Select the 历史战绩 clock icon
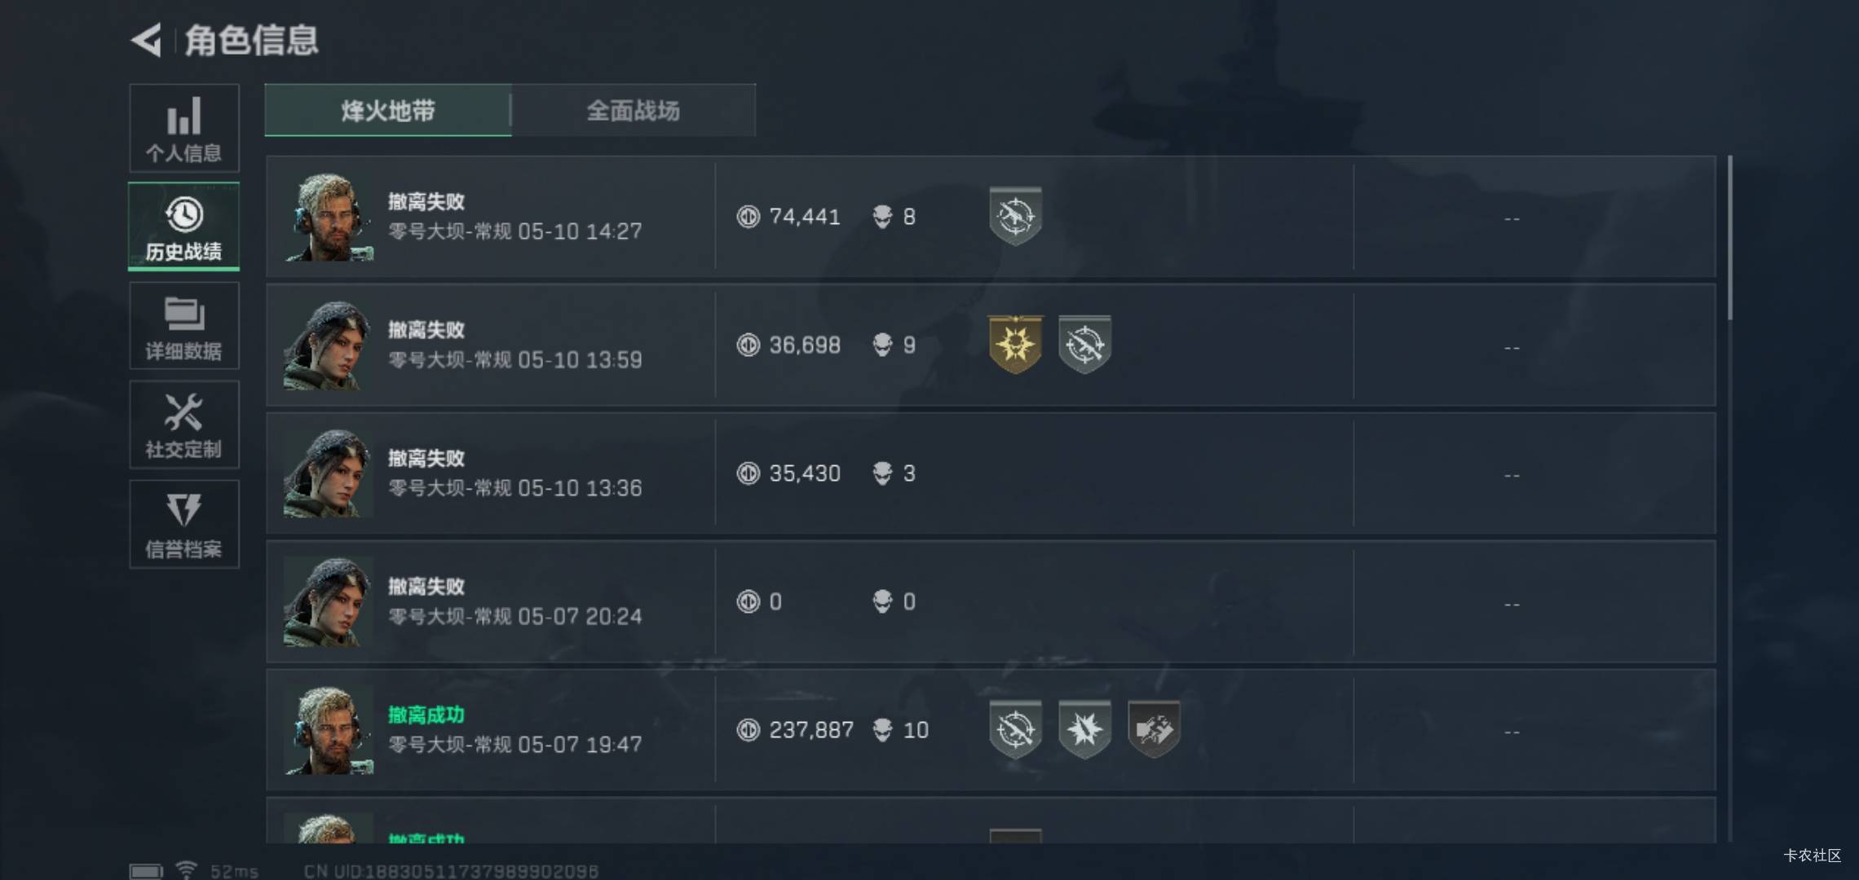The image size is (1859, 880). (184, 215)
